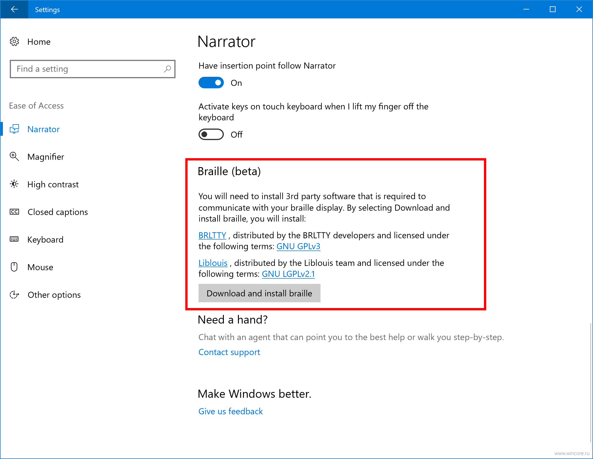Maximize the Settings window

pos(553,9)
